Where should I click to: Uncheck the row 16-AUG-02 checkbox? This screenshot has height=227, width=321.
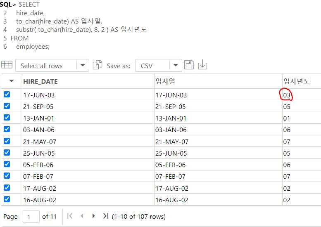click(7, 199)
